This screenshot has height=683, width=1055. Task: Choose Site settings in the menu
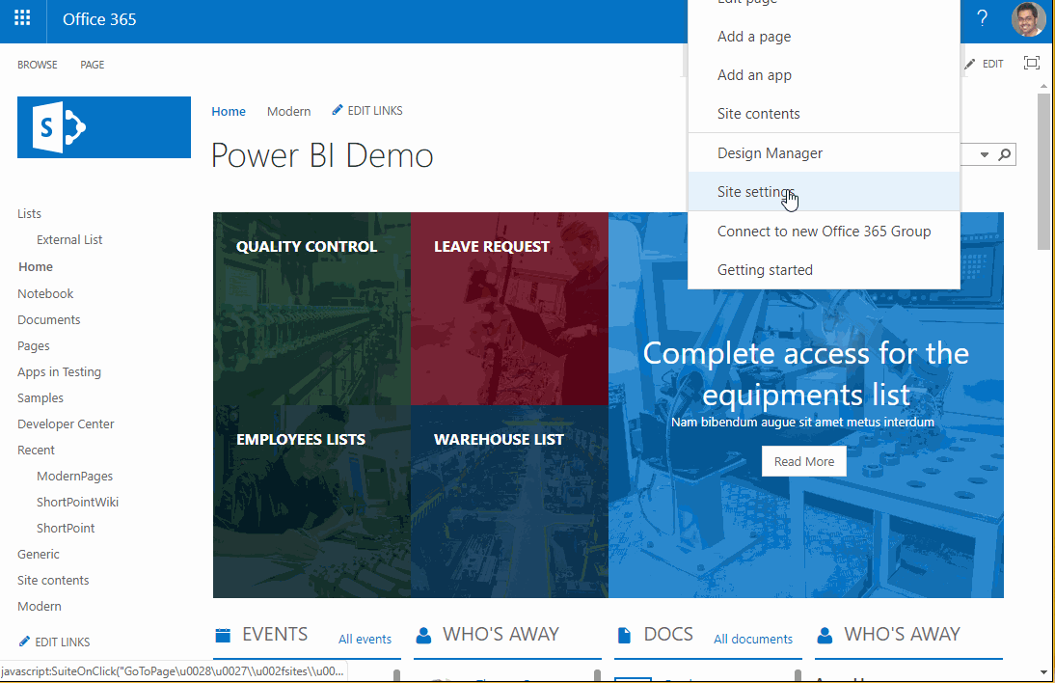tap(824, 192)
